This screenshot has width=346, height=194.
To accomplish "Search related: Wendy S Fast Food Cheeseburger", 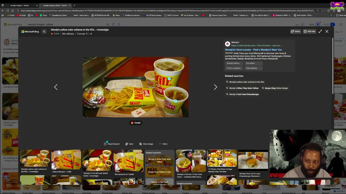I will [x=243, y=94].
